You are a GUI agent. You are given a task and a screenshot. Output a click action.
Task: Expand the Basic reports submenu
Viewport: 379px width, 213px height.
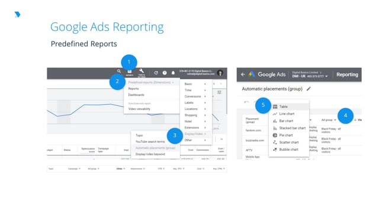(x=196, y=84)
